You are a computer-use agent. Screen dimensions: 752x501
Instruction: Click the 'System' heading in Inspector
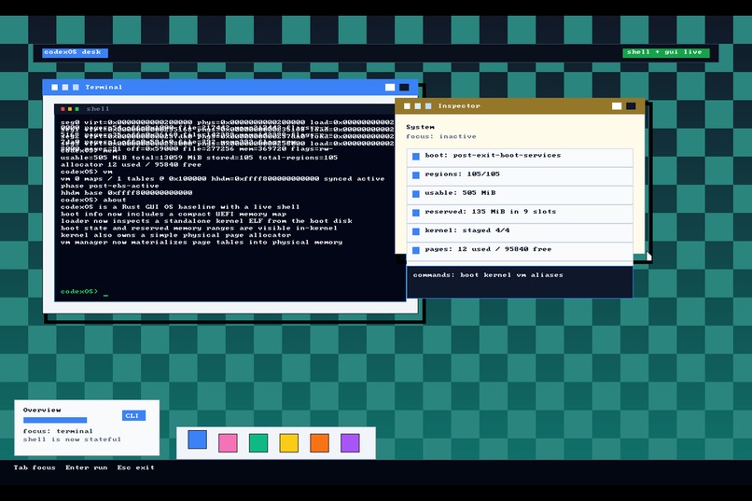[x=420, y=127]
